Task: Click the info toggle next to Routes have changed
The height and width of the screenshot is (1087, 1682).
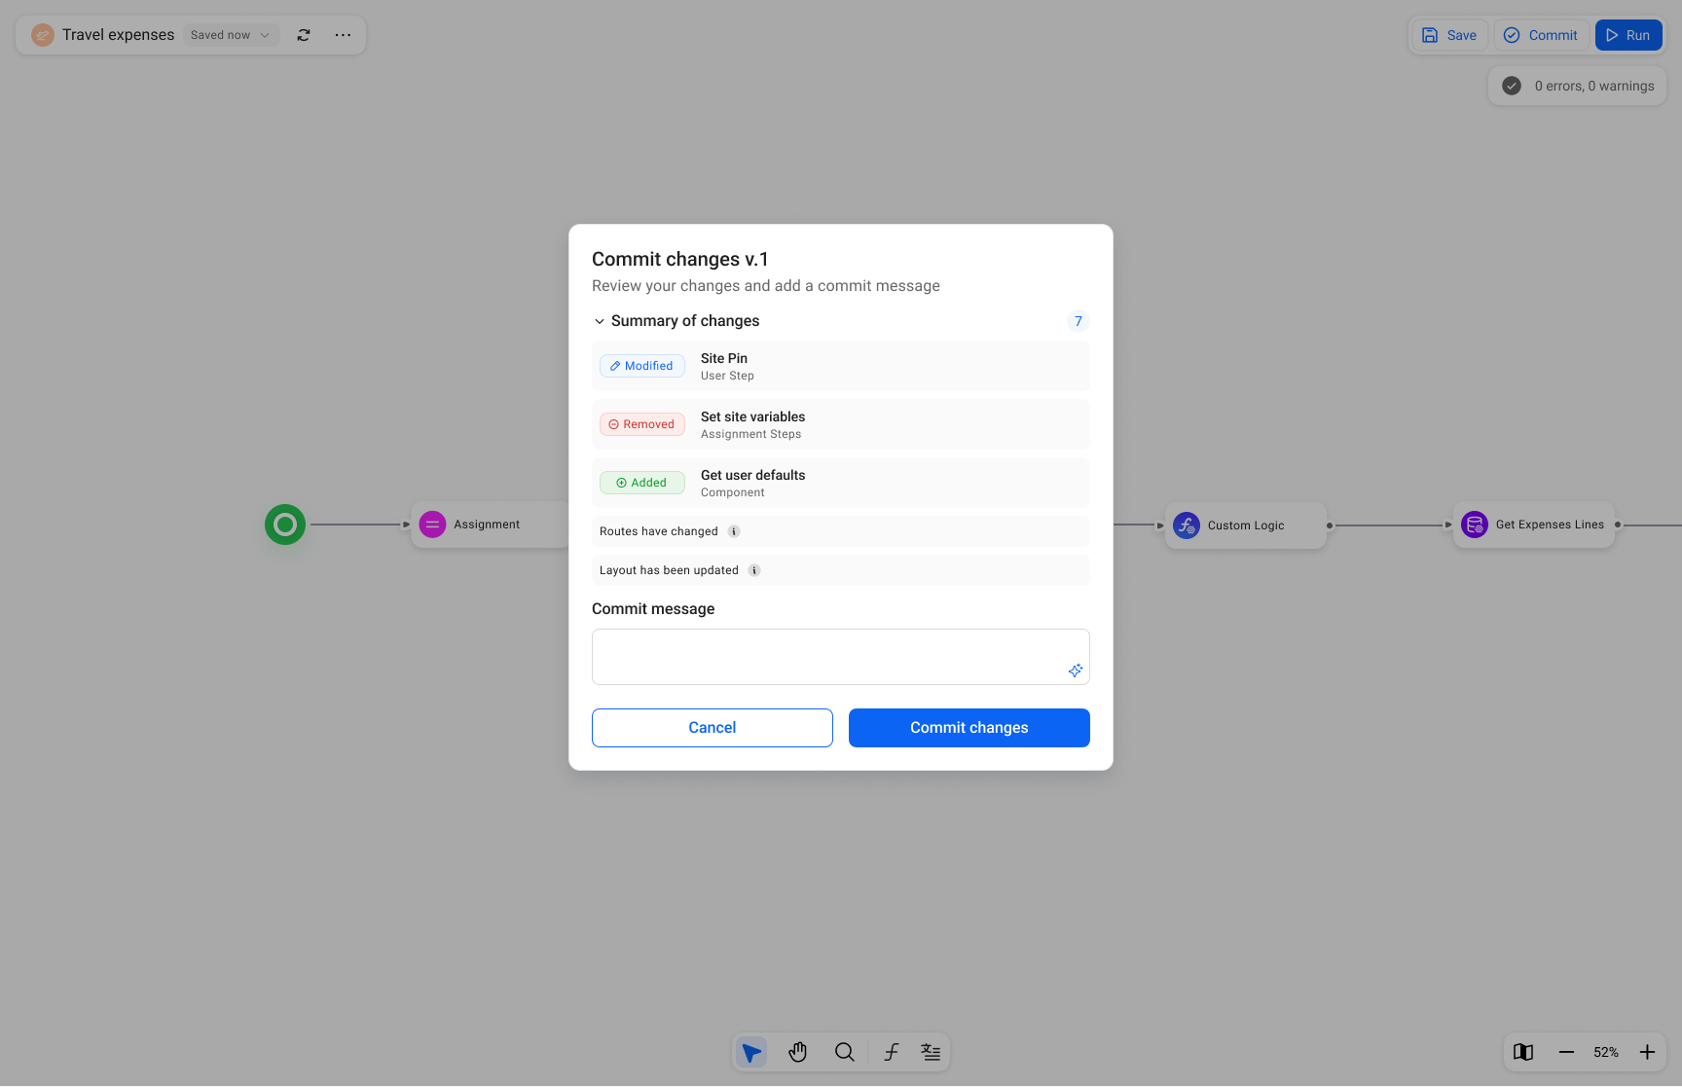Action: (733, 531)
